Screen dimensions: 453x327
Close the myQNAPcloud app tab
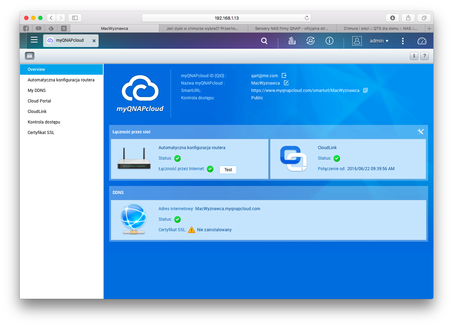pos(94,41)
